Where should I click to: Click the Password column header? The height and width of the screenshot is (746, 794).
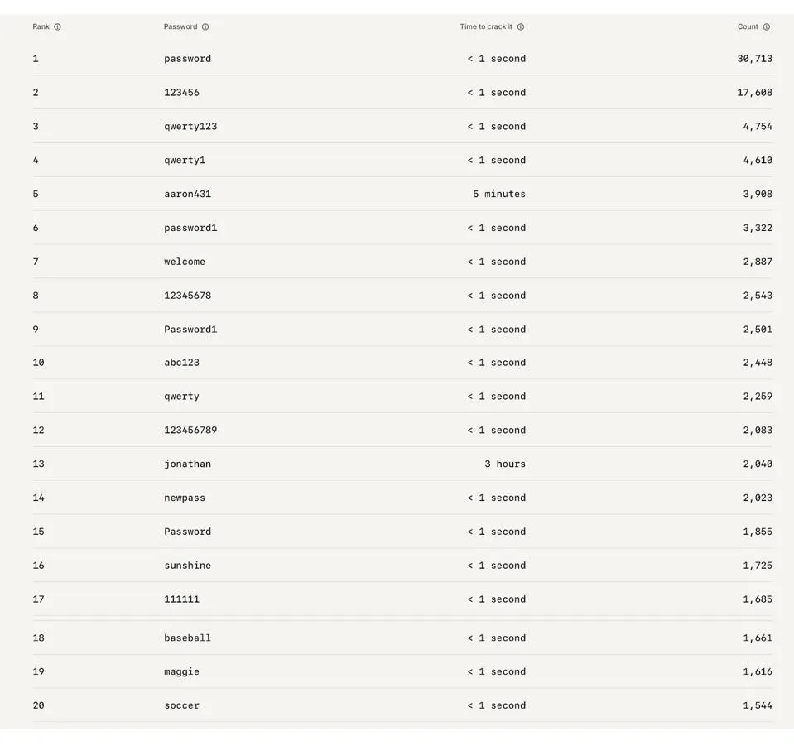180,27
